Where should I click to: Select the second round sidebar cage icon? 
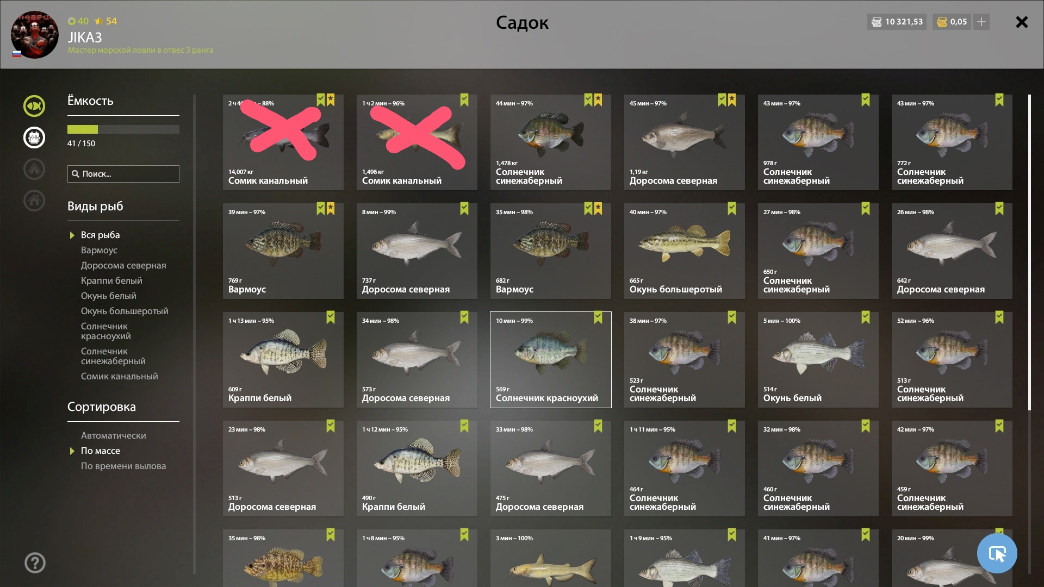coord(34,138)
